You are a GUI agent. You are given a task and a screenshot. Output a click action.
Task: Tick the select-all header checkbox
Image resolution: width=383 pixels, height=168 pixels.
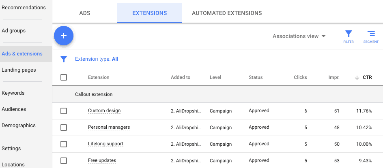pos(64,77)
